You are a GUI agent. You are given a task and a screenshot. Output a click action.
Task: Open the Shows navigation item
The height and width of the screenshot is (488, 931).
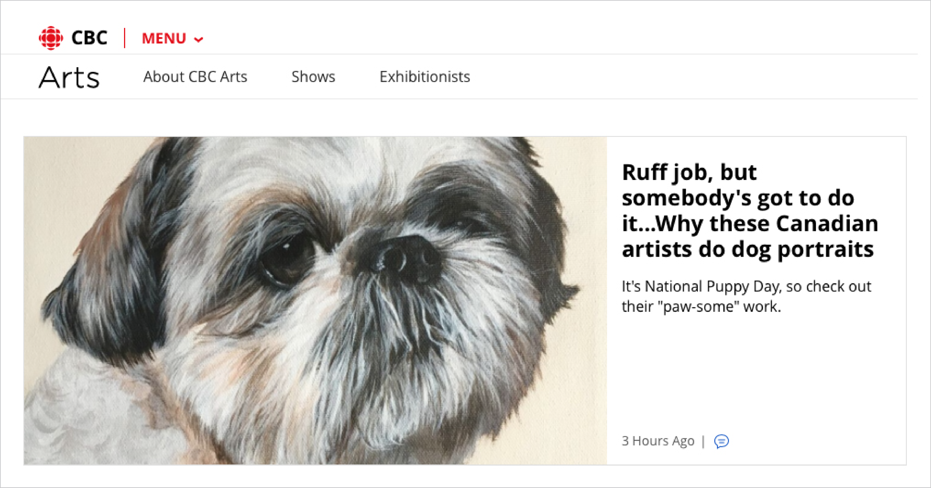point(313,77)
